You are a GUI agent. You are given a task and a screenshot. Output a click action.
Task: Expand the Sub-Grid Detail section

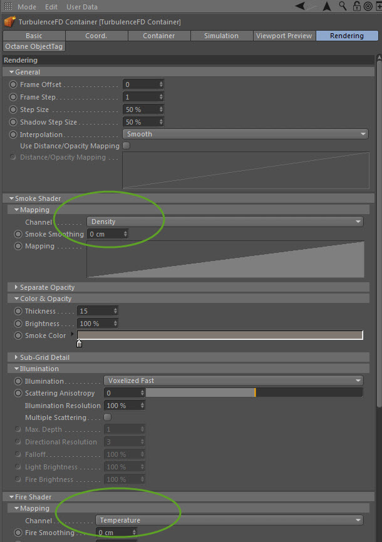[x=16, y=357]
